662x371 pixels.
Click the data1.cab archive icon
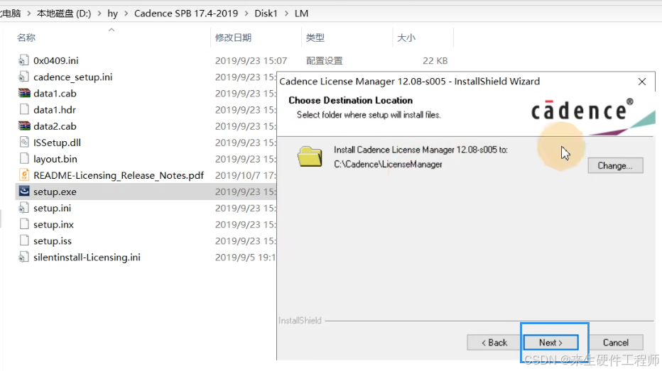24,93
